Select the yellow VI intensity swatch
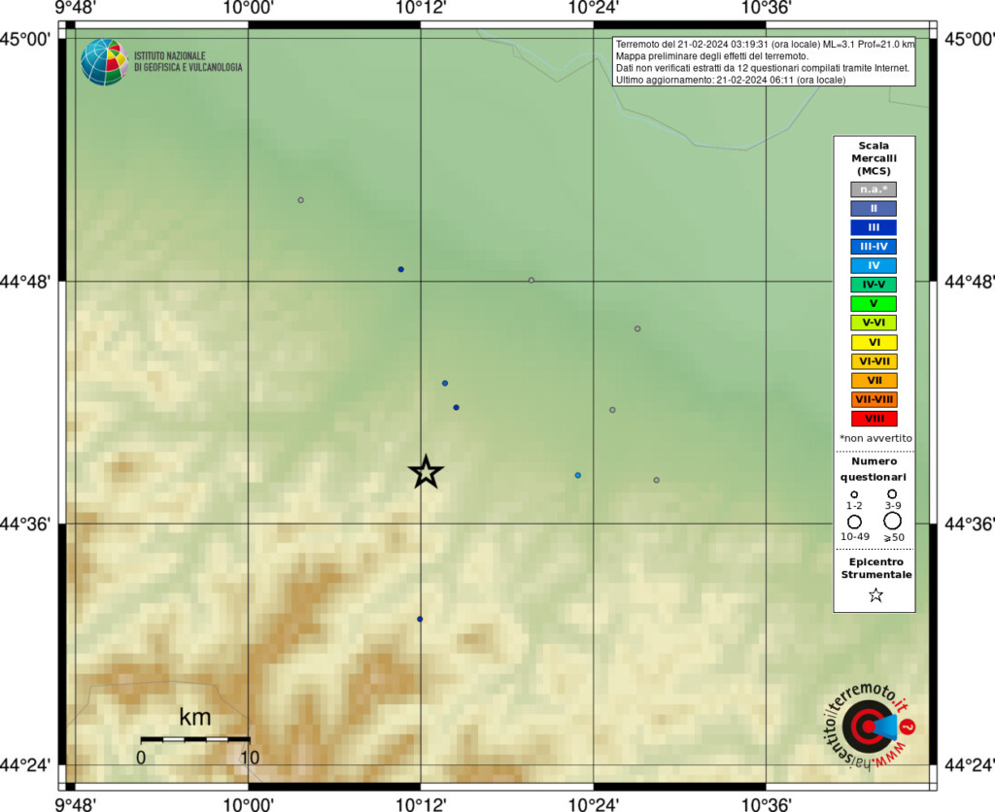The height and width of the screenshot is (812, 995). coord(874,343)
